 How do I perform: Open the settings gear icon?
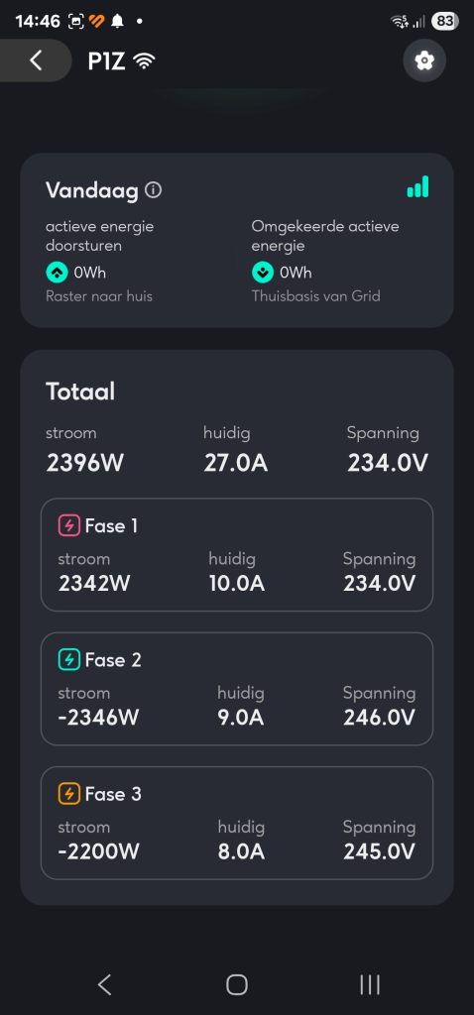click(x=424, y=60)
